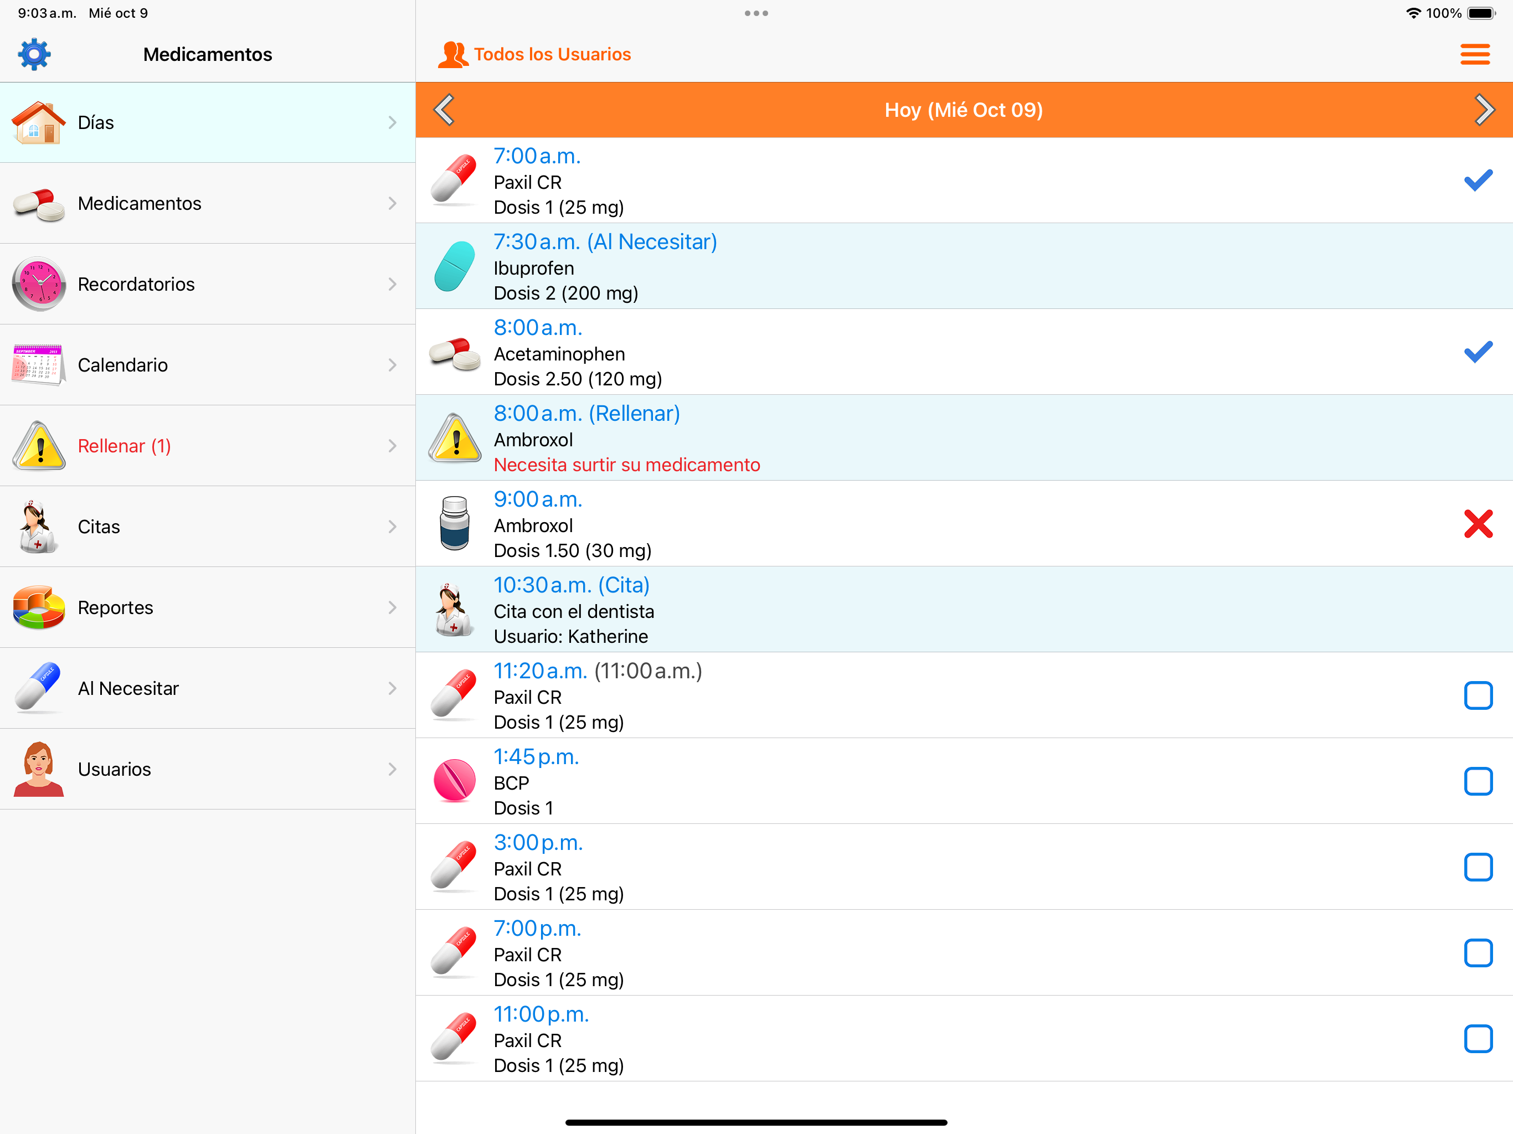Expand the Citas row chevron
This screenshot has width=1513, height=1134.
(x=392, y=527)
